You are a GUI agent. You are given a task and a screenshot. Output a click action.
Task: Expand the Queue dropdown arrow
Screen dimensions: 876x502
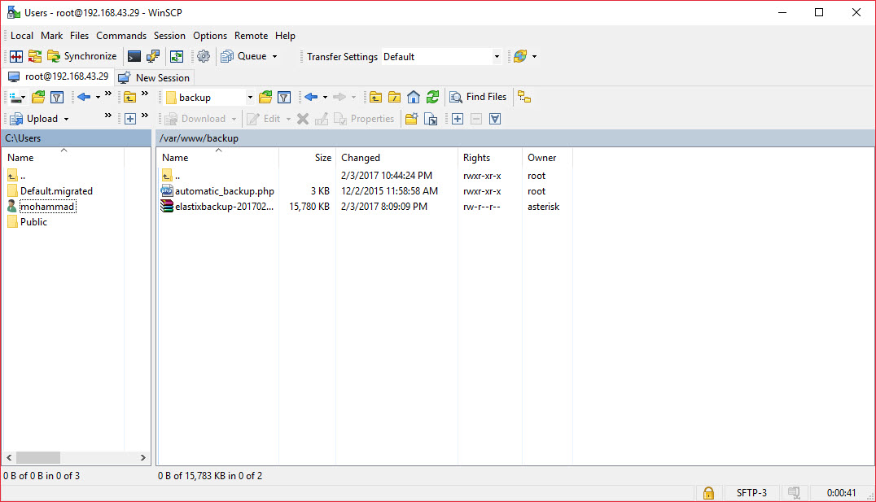tap(274, 56)
